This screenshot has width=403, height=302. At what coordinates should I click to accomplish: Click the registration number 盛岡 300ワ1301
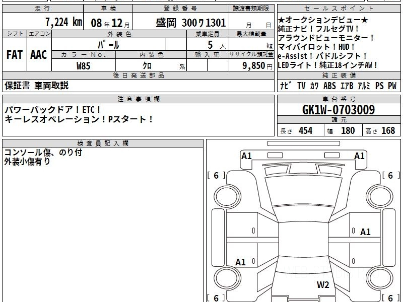point(190,23)
